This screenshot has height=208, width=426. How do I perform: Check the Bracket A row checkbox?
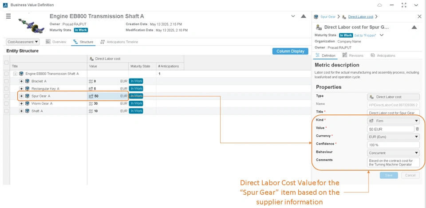tap(6, 81)
